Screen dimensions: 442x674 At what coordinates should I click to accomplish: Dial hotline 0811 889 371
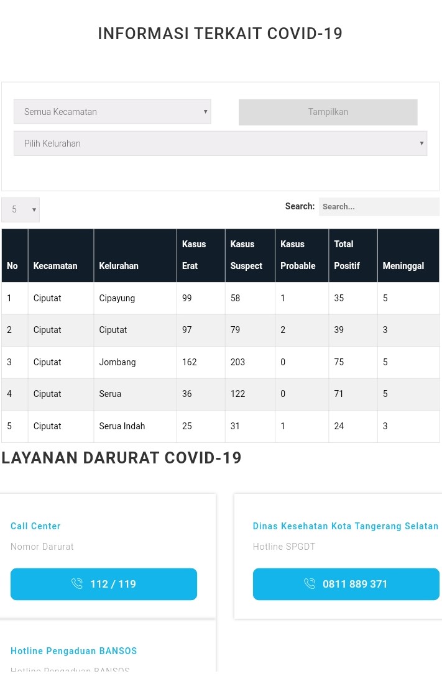click(x=346, y=584)
